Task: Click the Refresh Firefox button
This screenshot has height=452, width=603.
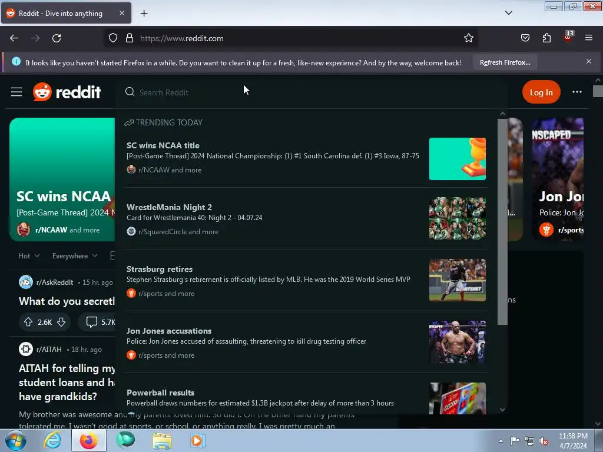Action: (x=505, y=62)
